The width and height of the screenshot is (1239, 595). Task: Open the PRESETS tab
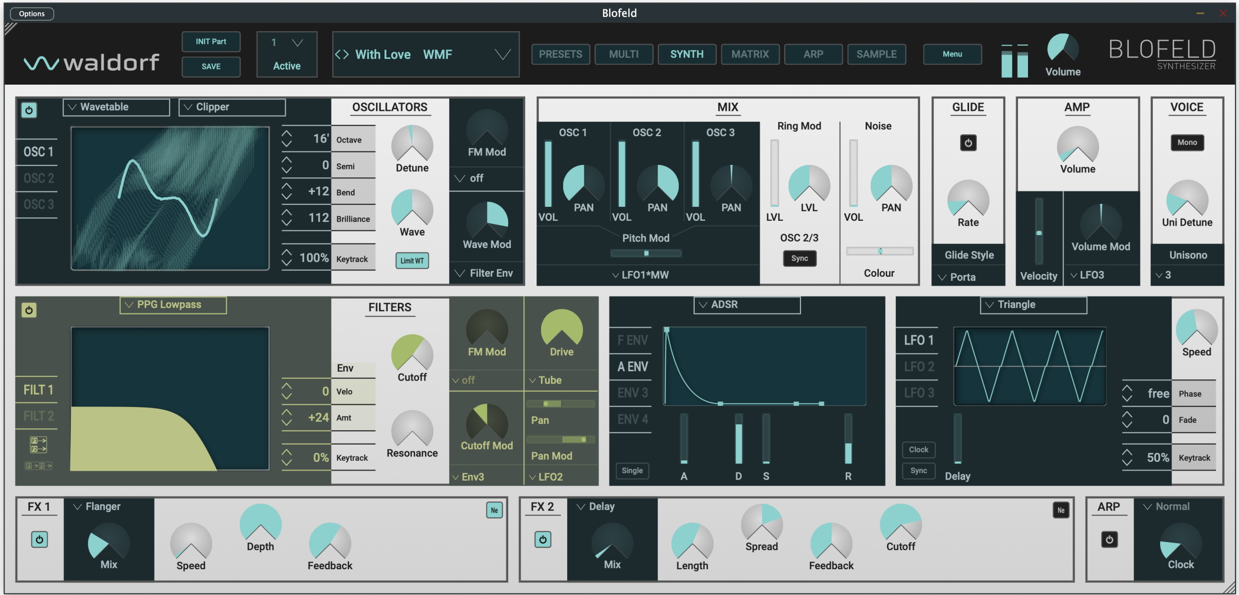(560, 54)
